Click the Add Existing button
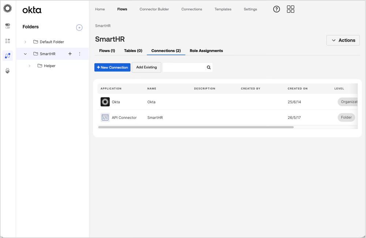366x238 pixels. pos(146,67)
